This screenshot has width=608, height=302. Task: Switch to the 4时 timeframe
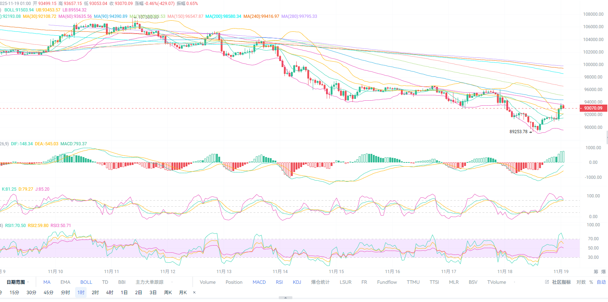tap(110, 292)
